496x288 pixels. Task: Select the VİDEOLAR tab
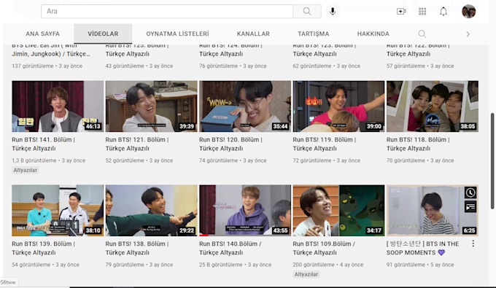coord(103,34)
